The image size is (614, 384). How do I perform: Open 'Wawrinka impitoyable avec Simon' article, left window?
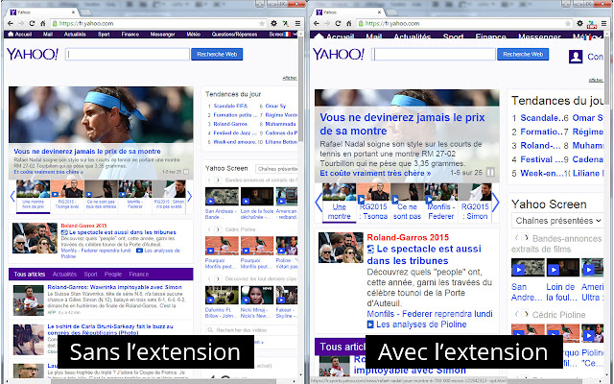tap(114, 287)
